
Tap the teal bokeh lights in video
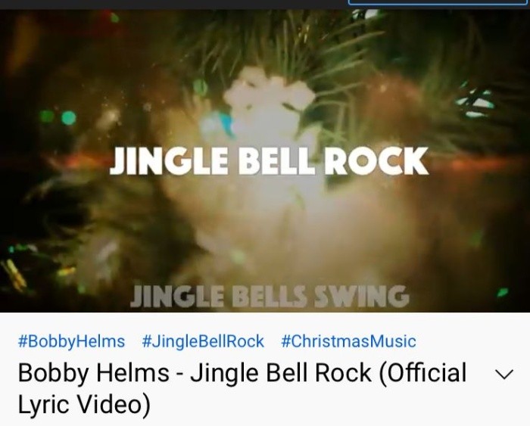[58, 117]
